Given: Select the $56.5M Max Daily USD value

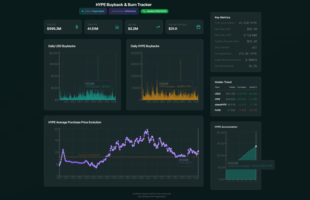Looking at the screenshot, I should [x=252, y=29].
